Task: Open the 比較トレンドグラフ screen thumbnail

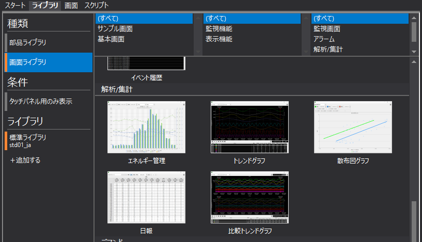Action: [250, 197]
